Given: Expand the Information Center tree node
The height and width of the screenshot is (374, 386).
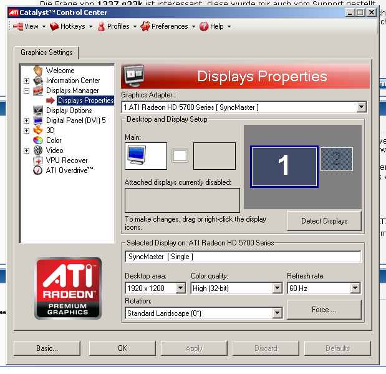Looking at the screenshot, I should (x=26, y=81).
